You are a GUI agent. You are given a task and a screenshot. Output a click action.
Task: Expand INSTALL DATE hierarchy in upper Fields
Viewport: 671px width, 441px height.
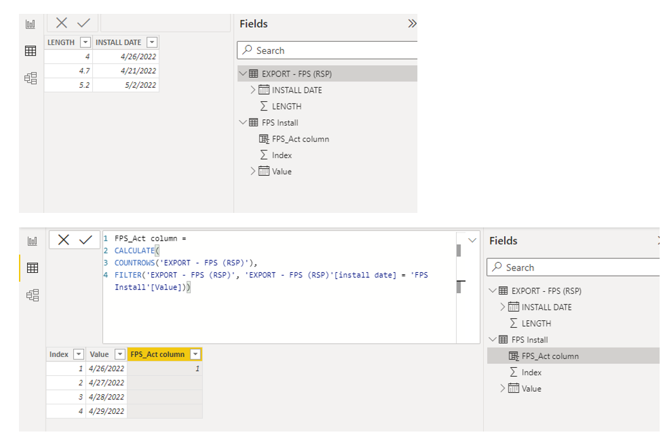click(x=252, y=90)
